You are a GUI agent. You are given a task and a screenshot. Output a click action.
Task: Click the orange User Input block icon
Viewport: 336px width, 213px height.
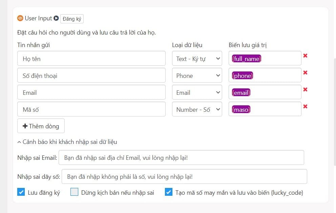click(20, 18)
